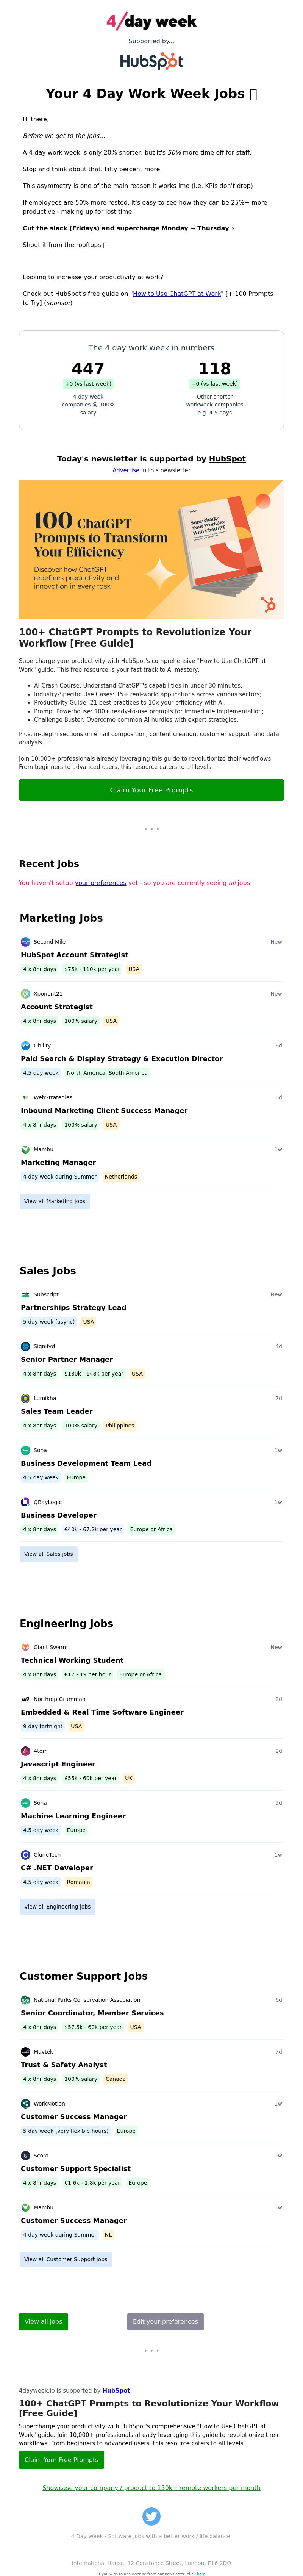
Task: Click View all Marketing jobs
Action: [x=55, y=1201]
